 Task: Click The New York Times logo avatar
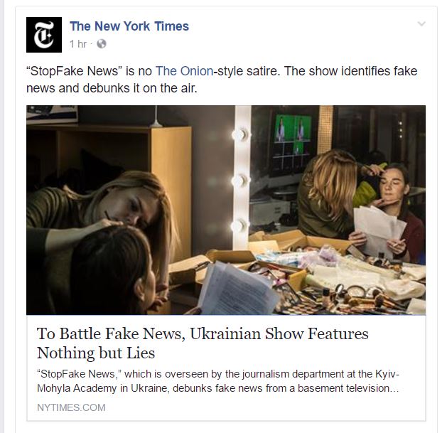coord(44,35)
